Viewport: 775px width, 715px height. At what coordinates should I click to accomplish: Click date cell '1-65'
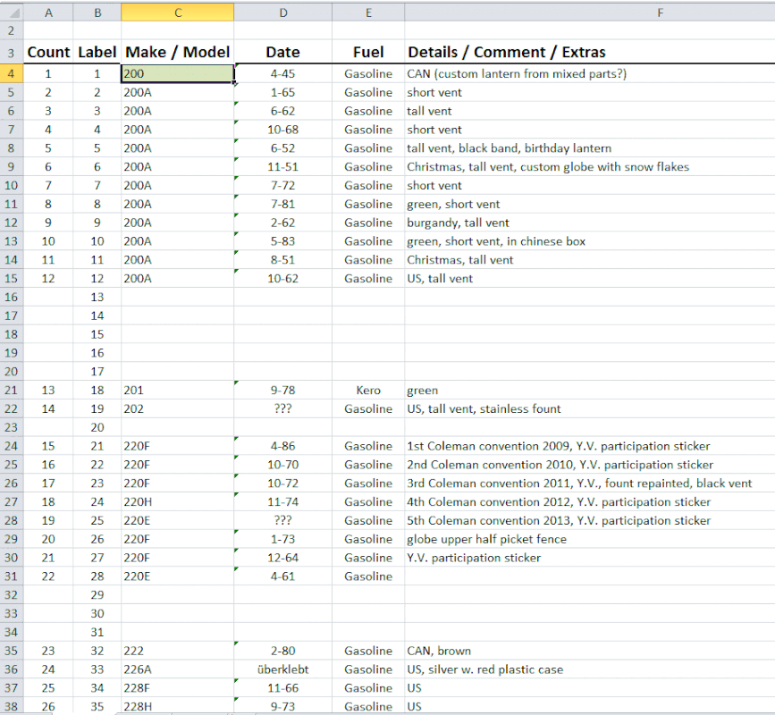(x=282, y=92)
